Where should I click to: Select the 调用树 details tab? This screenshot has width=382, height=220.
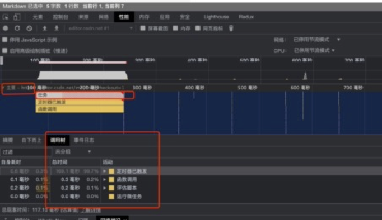pyautogui.click(x=58, y=140)
